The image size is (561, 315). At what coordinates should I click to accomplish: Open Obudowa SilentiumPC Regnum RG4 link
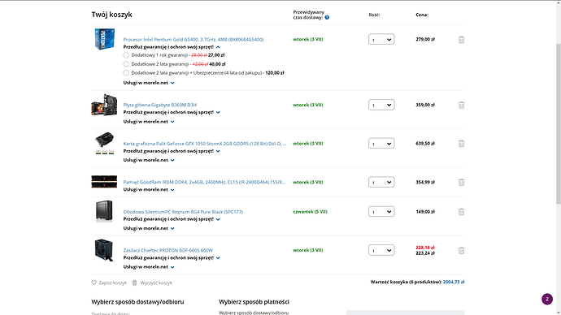tap(183, 212)
